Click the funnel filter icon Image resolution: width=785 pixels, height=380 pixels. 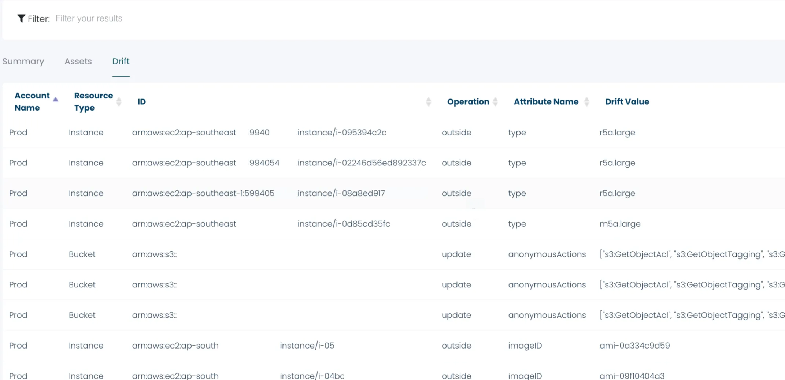click(x=21, y=19)
